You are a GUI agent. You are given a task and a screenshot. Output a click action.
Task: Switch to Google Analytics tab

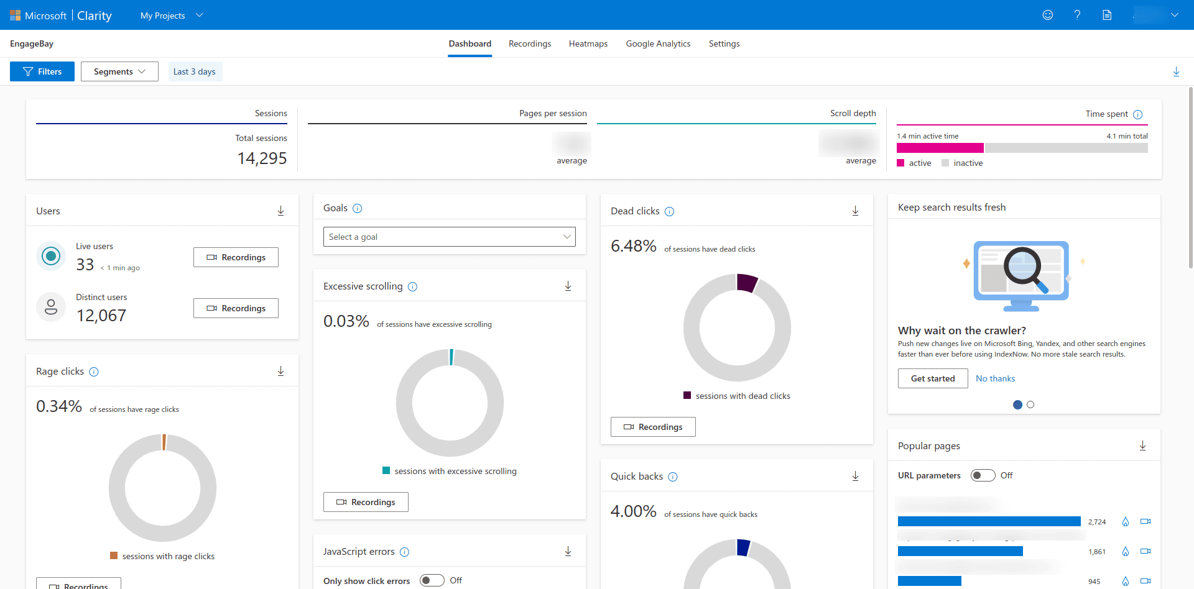tap(658, 43)
